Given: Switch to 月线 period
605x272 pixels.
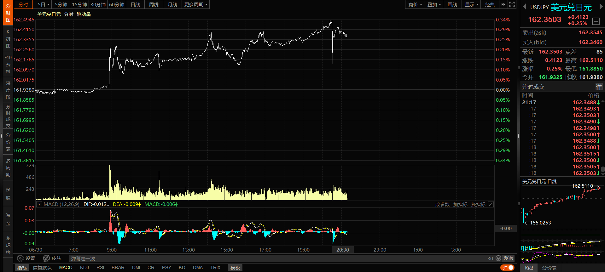Looking at the screenshot, I should click(172, 4).
